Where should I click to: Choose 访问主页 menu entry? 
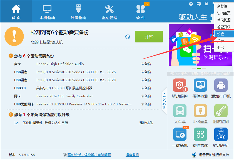224,13
